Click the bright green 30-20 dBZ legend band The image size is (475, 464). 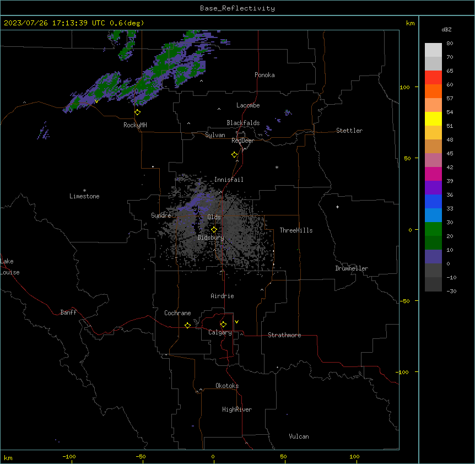pos(433,229)
